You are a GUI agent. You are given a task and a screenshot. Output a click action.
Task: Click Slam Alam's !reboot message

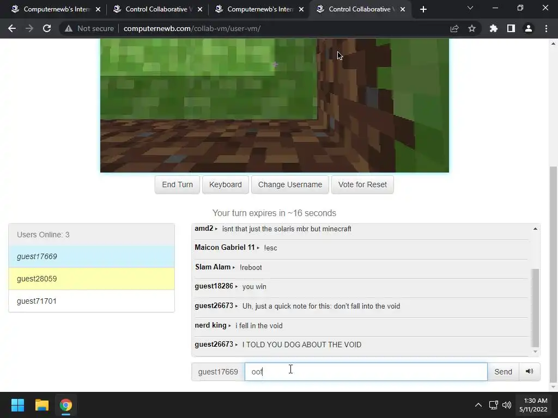coord(251,267)
